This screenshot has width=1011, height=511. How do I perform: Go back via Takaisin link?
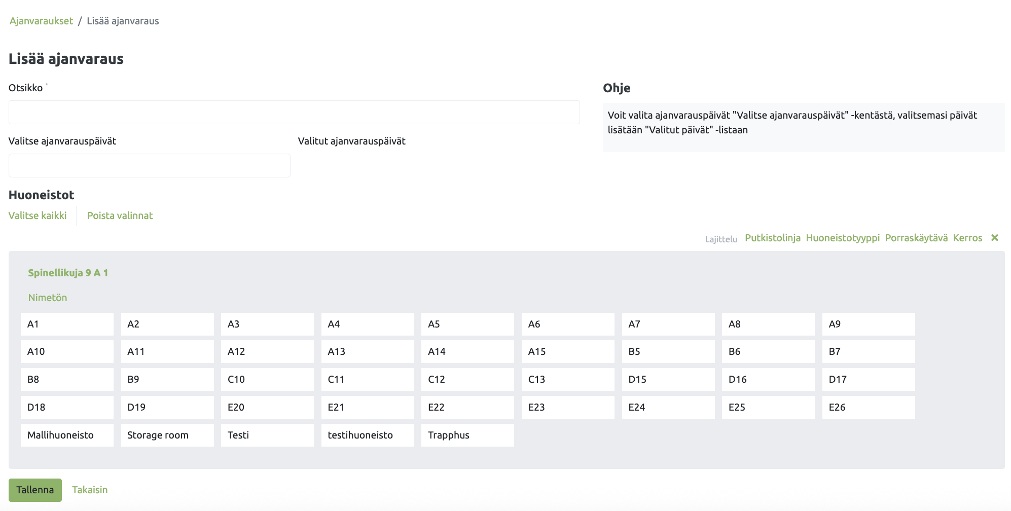[x=90, y=490]
